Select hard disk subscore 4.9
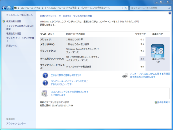Screen dimensions: 173x130 point(142,66)
